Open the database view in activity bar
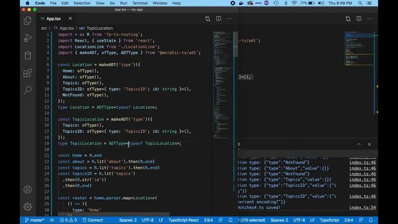The width and height of the screenshot is (398, 224). click(27, 55)
